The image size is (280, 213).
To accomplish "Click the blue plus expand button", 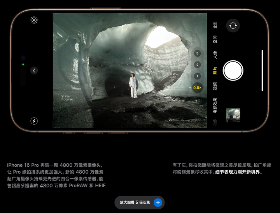I will click(x=158, y=202).
